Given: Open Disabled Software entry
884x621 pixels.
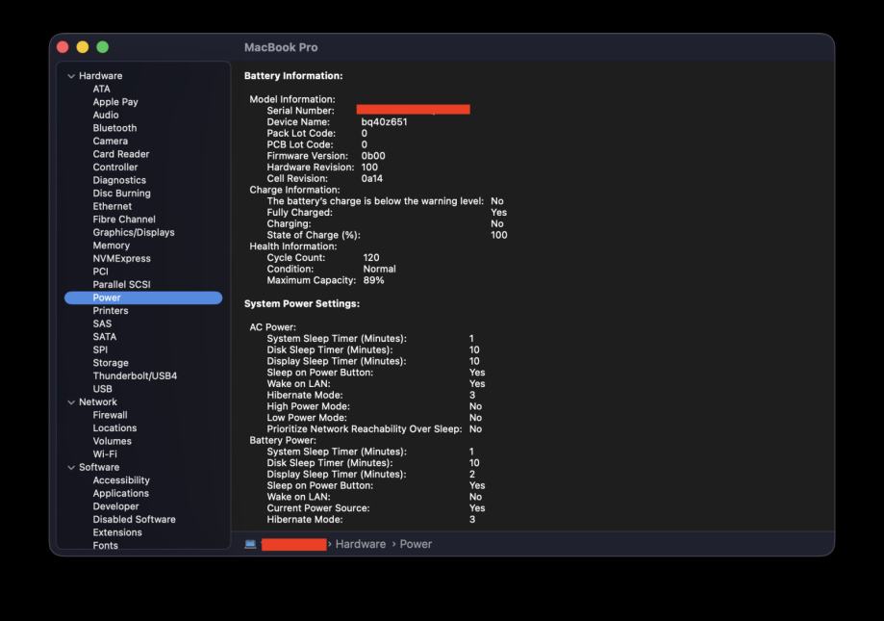Looking at the screenshot, I should 134,519.
